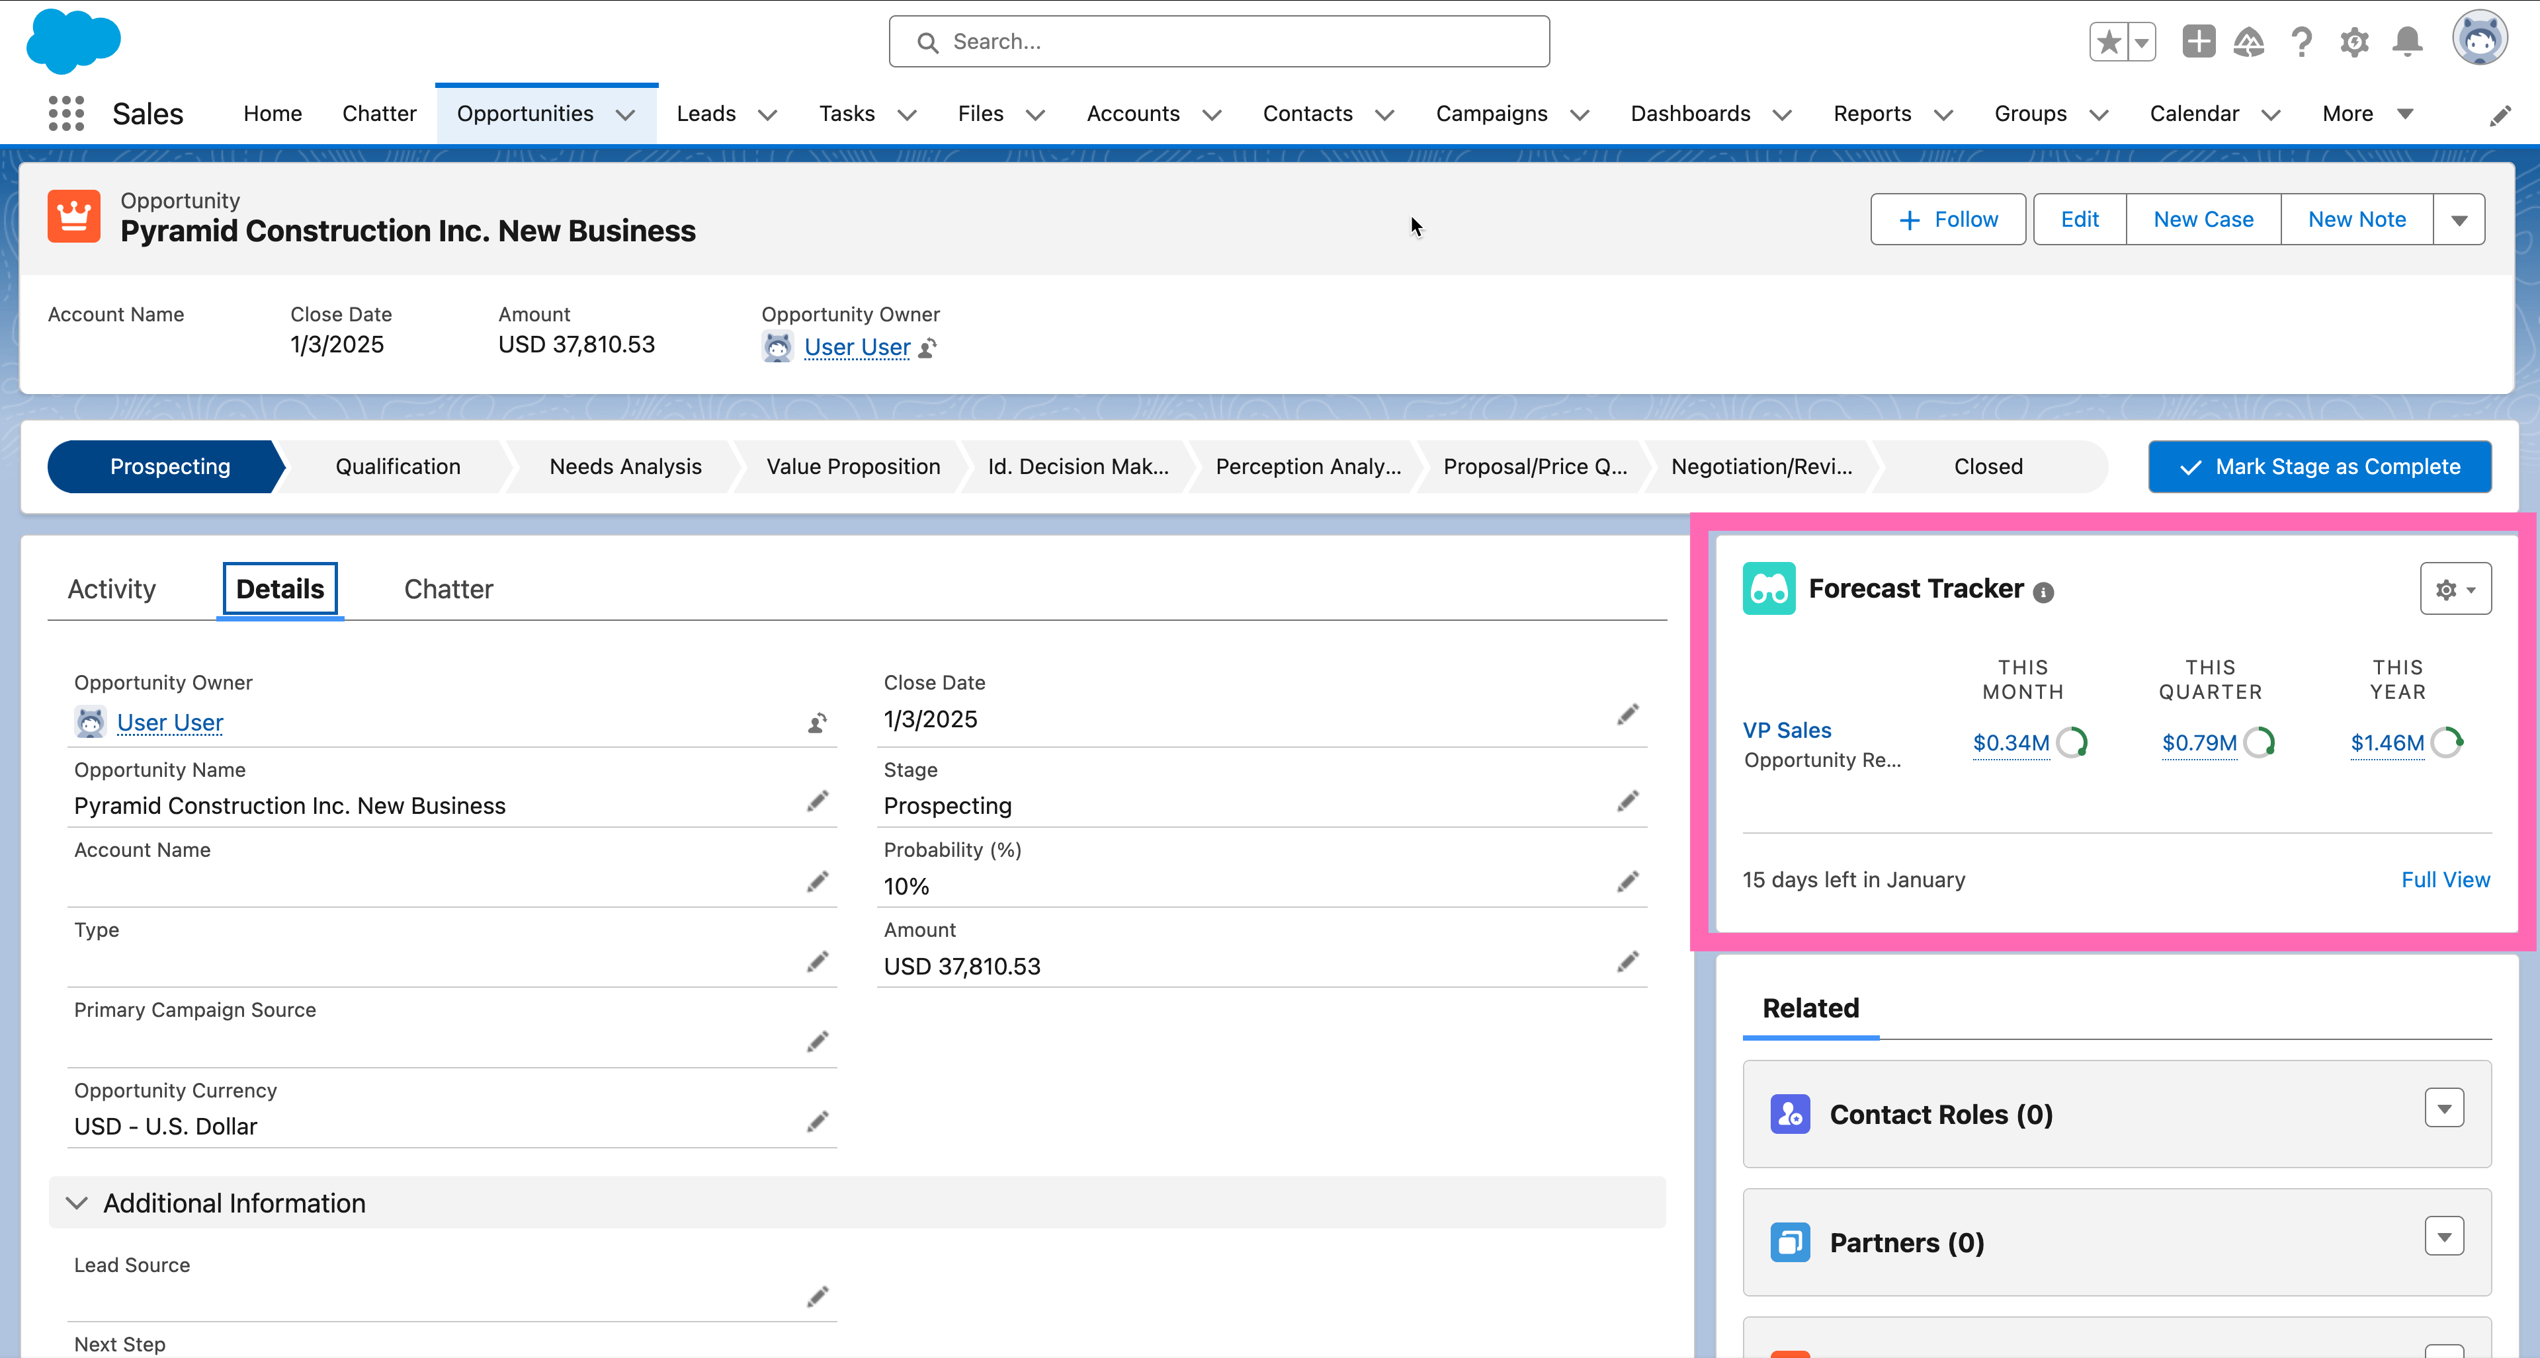This screenshot has height=1358, width=2540.
Task: Click the Follow button
Action: 1947,220
